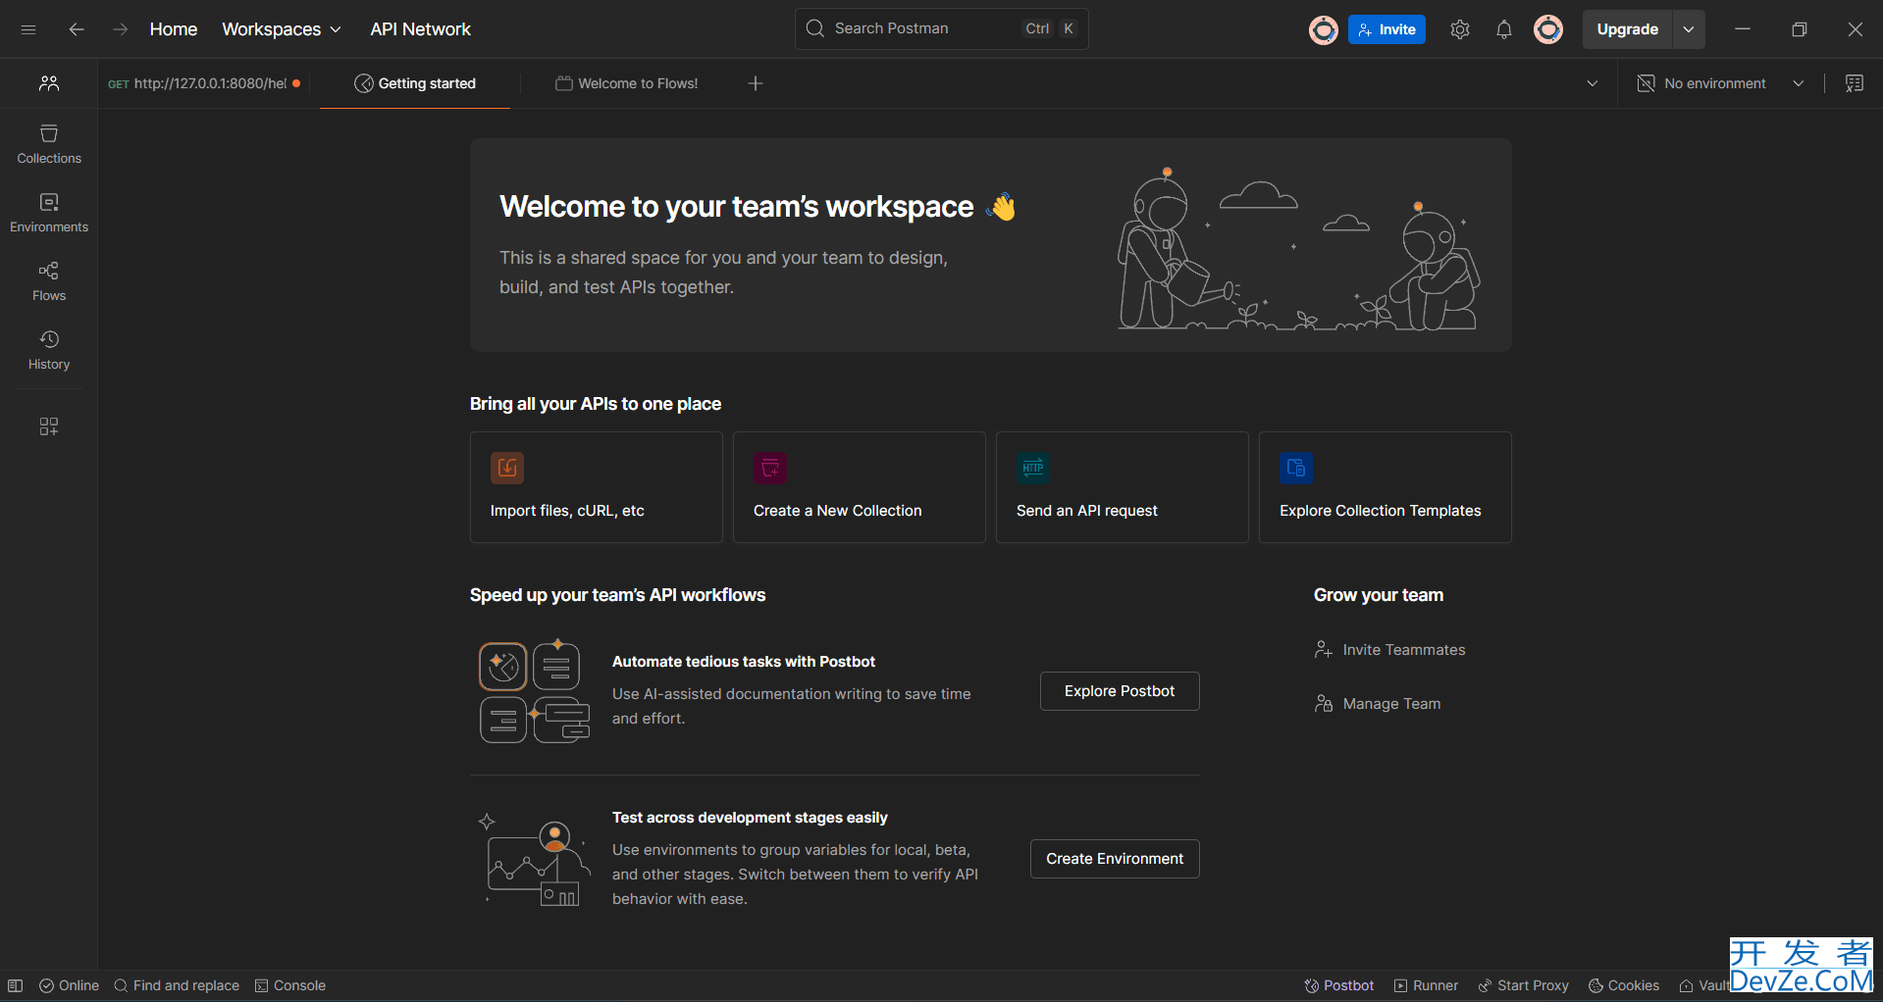Screen dimensions: 1883x1002
Task: Go back with the left arrow
Action: [77, 29]
